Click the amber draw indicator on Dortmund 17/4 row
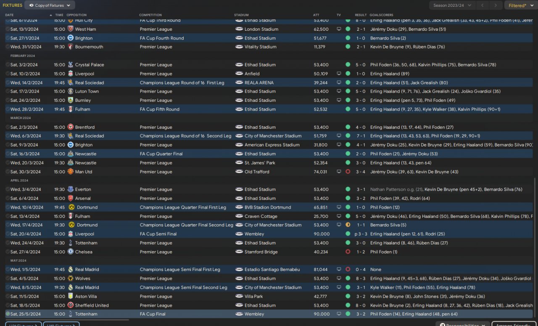The image size is (538, 326). pos(348,225)
